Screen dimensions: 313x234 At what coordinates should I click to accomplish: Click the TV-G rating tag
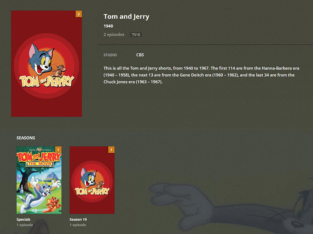(x=136, y=35)
